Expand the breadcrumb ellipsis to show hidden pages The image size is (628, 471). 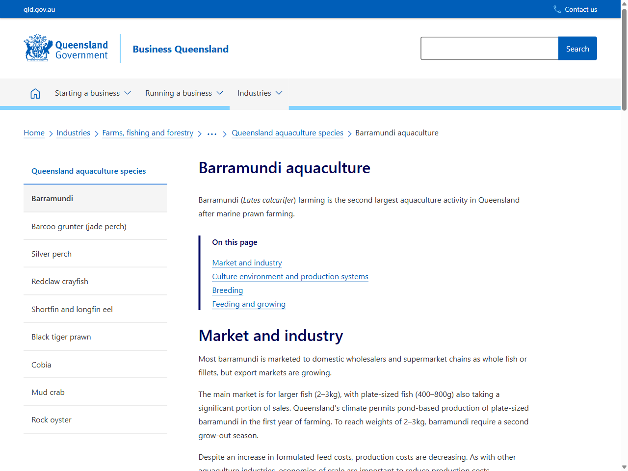click(211, 132)
